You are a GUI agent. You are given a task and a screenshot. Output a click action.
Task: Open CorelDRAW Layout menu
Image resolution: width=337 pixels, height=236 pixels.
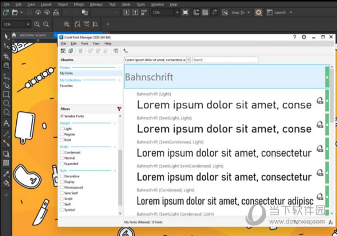click(x=46, y=4)
